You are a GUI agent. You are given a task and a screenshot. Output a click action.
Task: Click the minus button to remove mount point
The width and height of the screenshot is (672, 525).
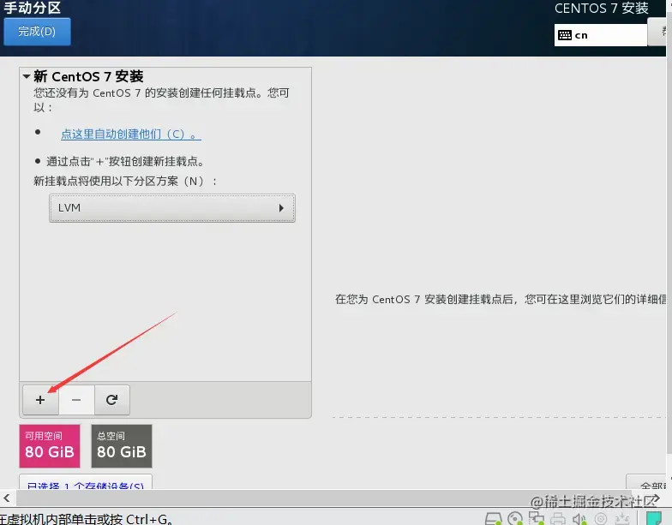tap(76, 400)
